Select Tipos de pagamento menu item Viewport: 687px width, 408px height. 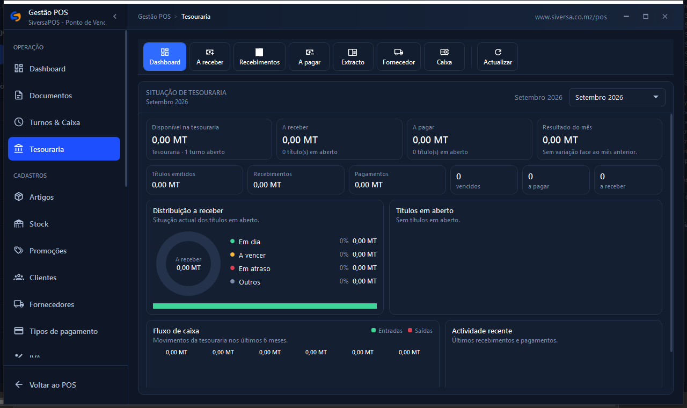coord(64,331)
